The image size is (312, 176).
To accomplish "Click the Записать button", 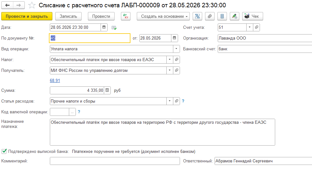I will 68,16.
